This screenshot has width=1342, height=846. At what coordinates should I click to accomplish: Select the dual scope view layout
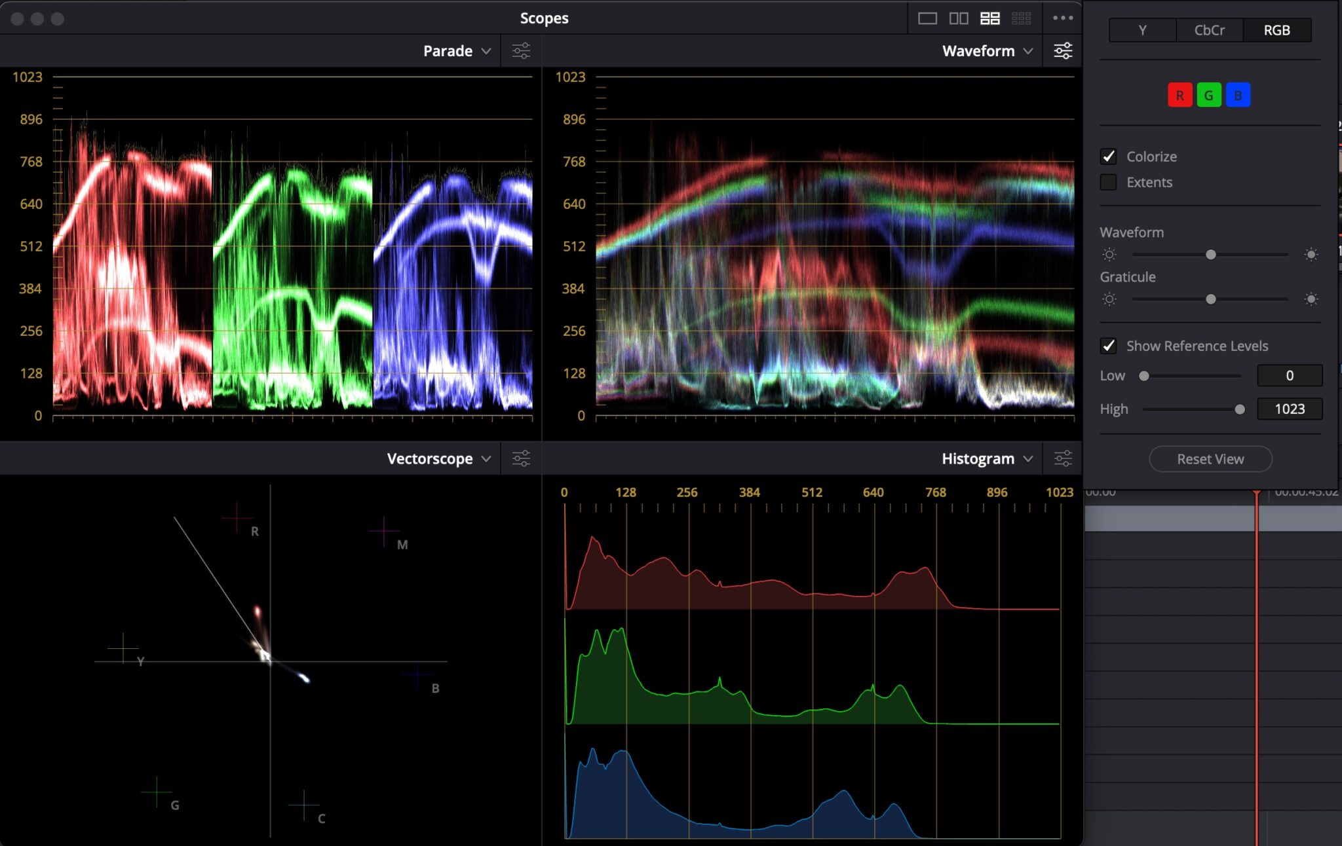point(960,18)
